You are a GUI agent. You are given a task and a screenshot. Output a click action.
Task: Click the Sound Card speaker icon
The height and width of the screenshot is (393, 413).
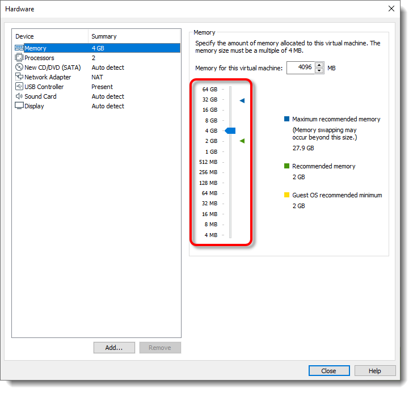click(x=19, y=96)
